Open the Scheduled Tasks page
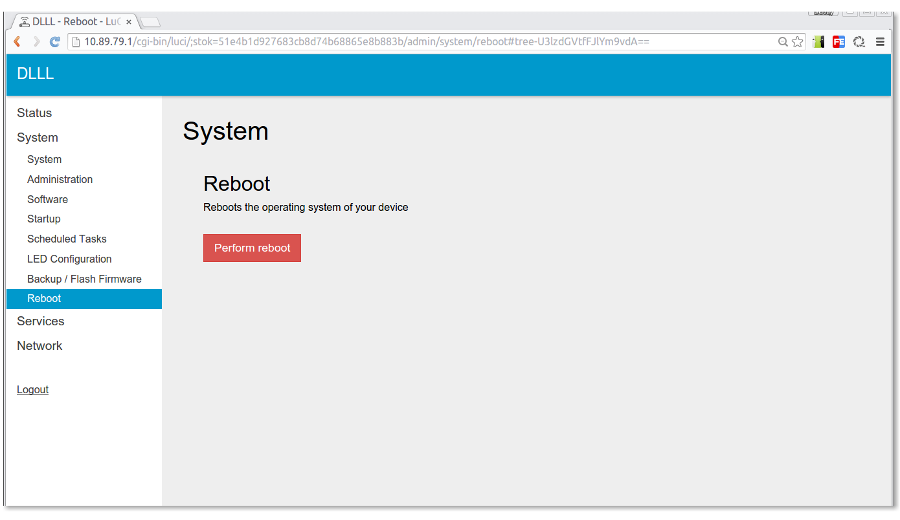Image resolution: width=900 pixels, height=520 pixels. pyautogui.click(x=67, y=239)
